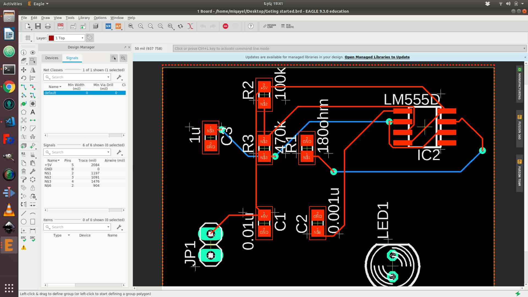
Task: Select the Route airwire tool
Action: pyautogui.click(x=24, y=87)
